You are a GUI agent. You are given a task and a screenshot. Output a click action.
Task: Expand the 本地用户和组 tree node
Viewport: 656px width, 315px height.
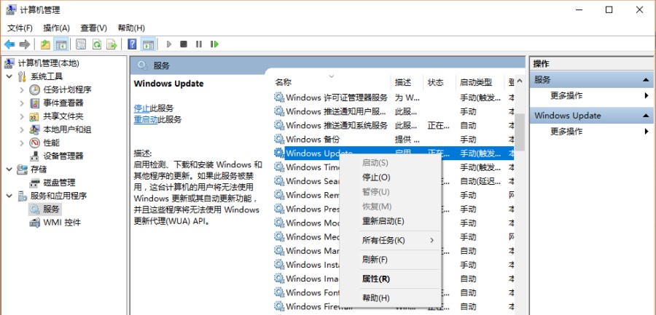coord(22,130)
